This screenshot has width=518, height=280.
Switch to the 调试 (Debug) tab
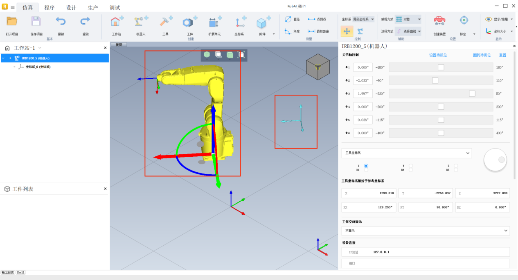115,7
